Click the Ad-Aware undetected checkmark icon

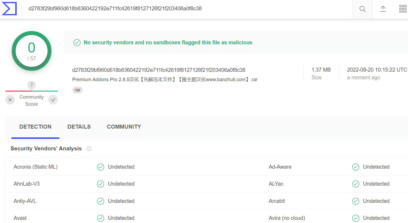(x=356, y=167)
